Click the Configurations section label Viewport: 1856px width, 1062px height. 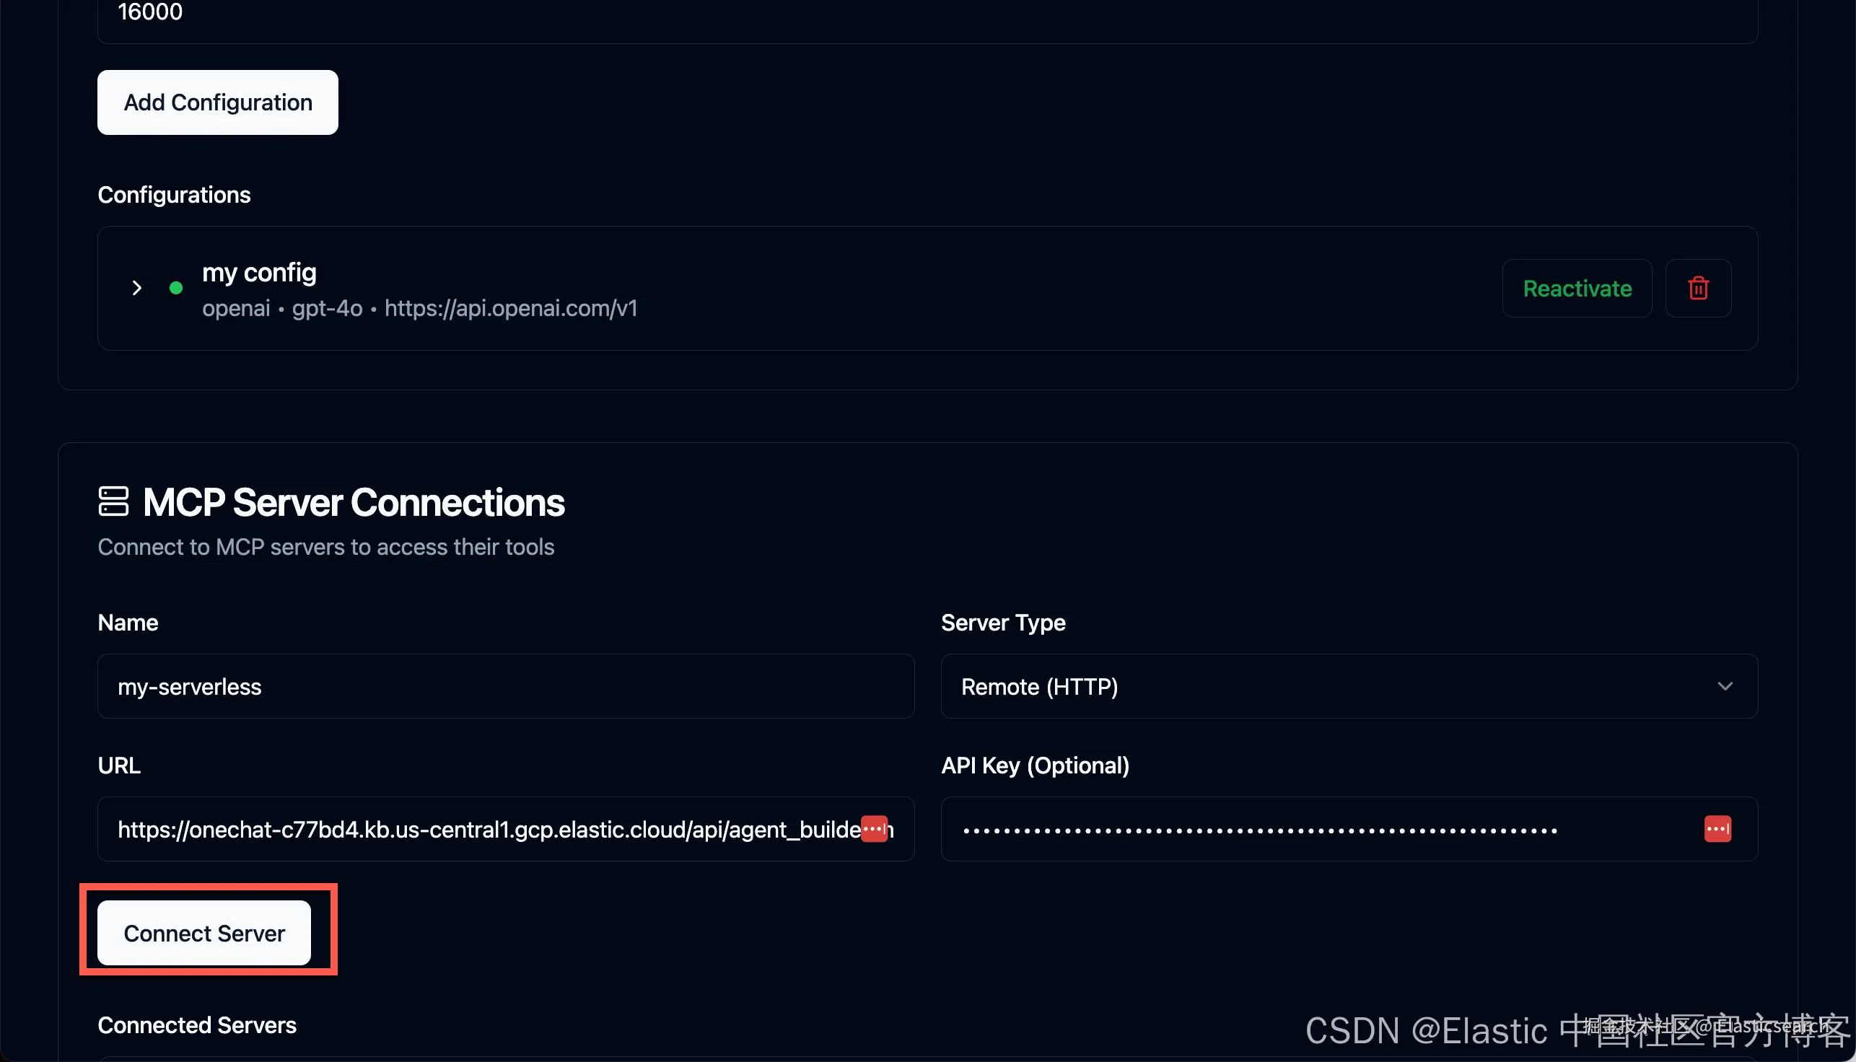click(175, 195)
